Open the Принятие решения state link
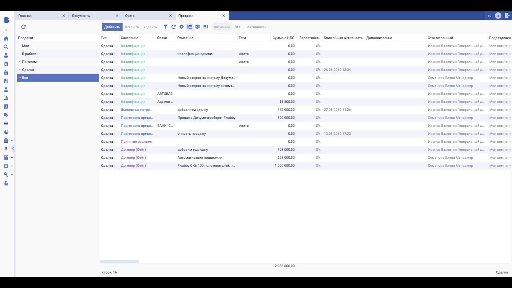The image size is (512, 288). tap(136, 142)
